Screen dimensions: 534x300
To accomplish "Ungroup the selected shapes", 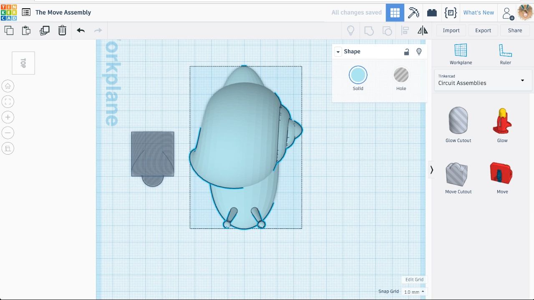I will tap(387, 30).
